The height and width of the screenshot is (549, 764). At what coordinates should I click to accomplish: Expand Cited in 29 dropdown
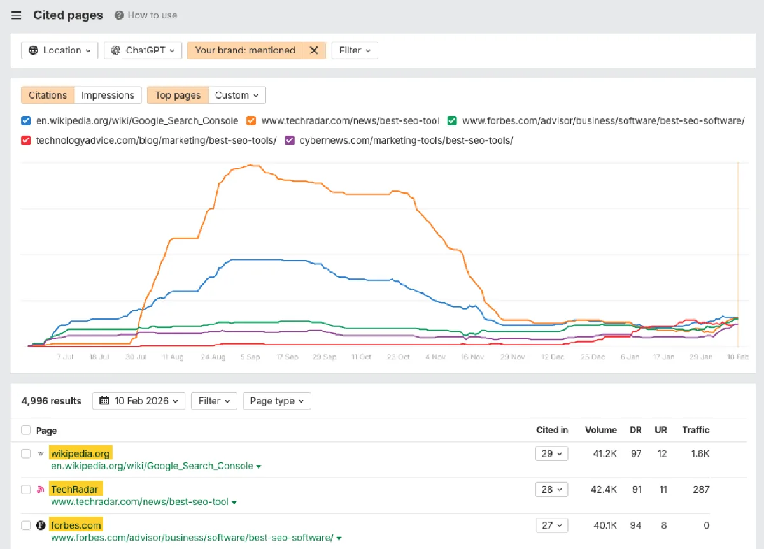[551, 453]
